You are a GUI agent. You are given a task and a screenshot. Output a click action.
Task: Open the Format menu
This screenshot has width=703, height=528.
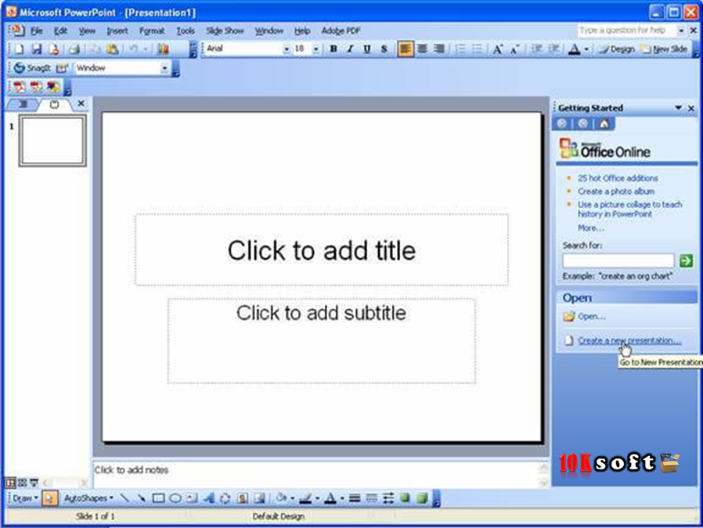tap(152, 31)
